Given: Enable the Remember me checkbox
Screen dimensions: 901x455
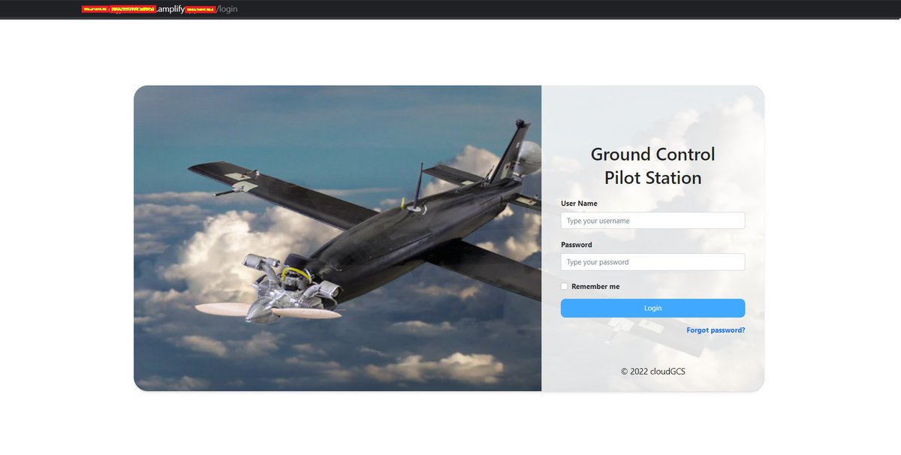Looking at the screenshot, I should pyautogui.click(x=565, y=286).
